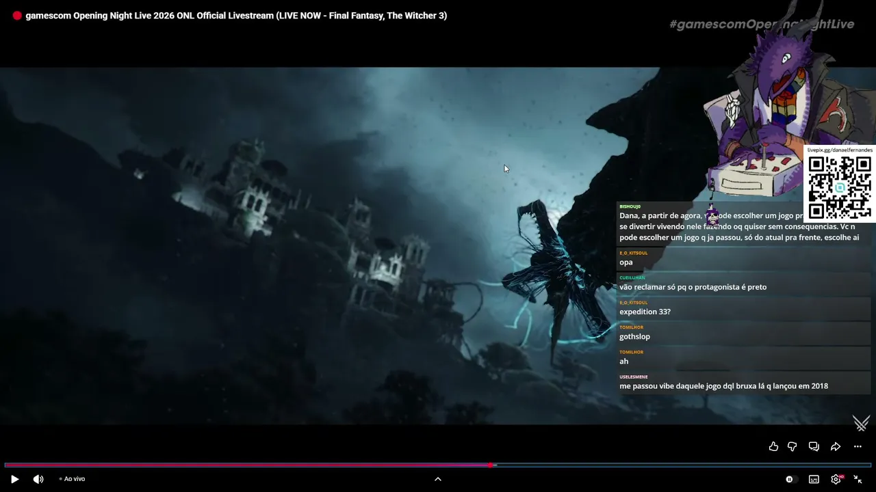Open the live chat panel
The height and width of the screenshot is (492, 876).
(x=814, y=446)
